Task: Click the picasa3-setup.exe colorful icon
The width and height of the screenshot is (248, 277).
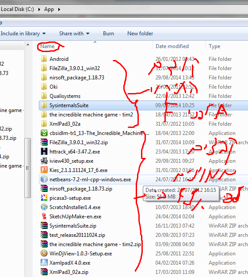Action: [x=44, y=198]
